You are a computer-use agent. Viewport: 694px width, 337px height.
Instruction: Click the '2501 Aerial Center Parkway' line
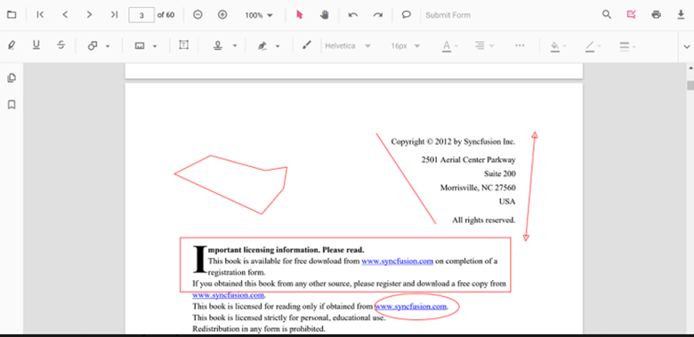point(468,160)
